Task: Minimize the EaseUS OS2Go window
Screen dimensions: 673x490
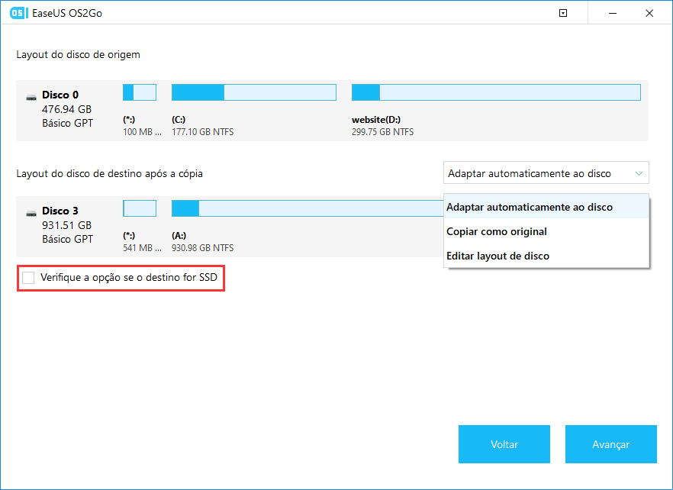Action: pyautogui.click(x=613, y=13)
